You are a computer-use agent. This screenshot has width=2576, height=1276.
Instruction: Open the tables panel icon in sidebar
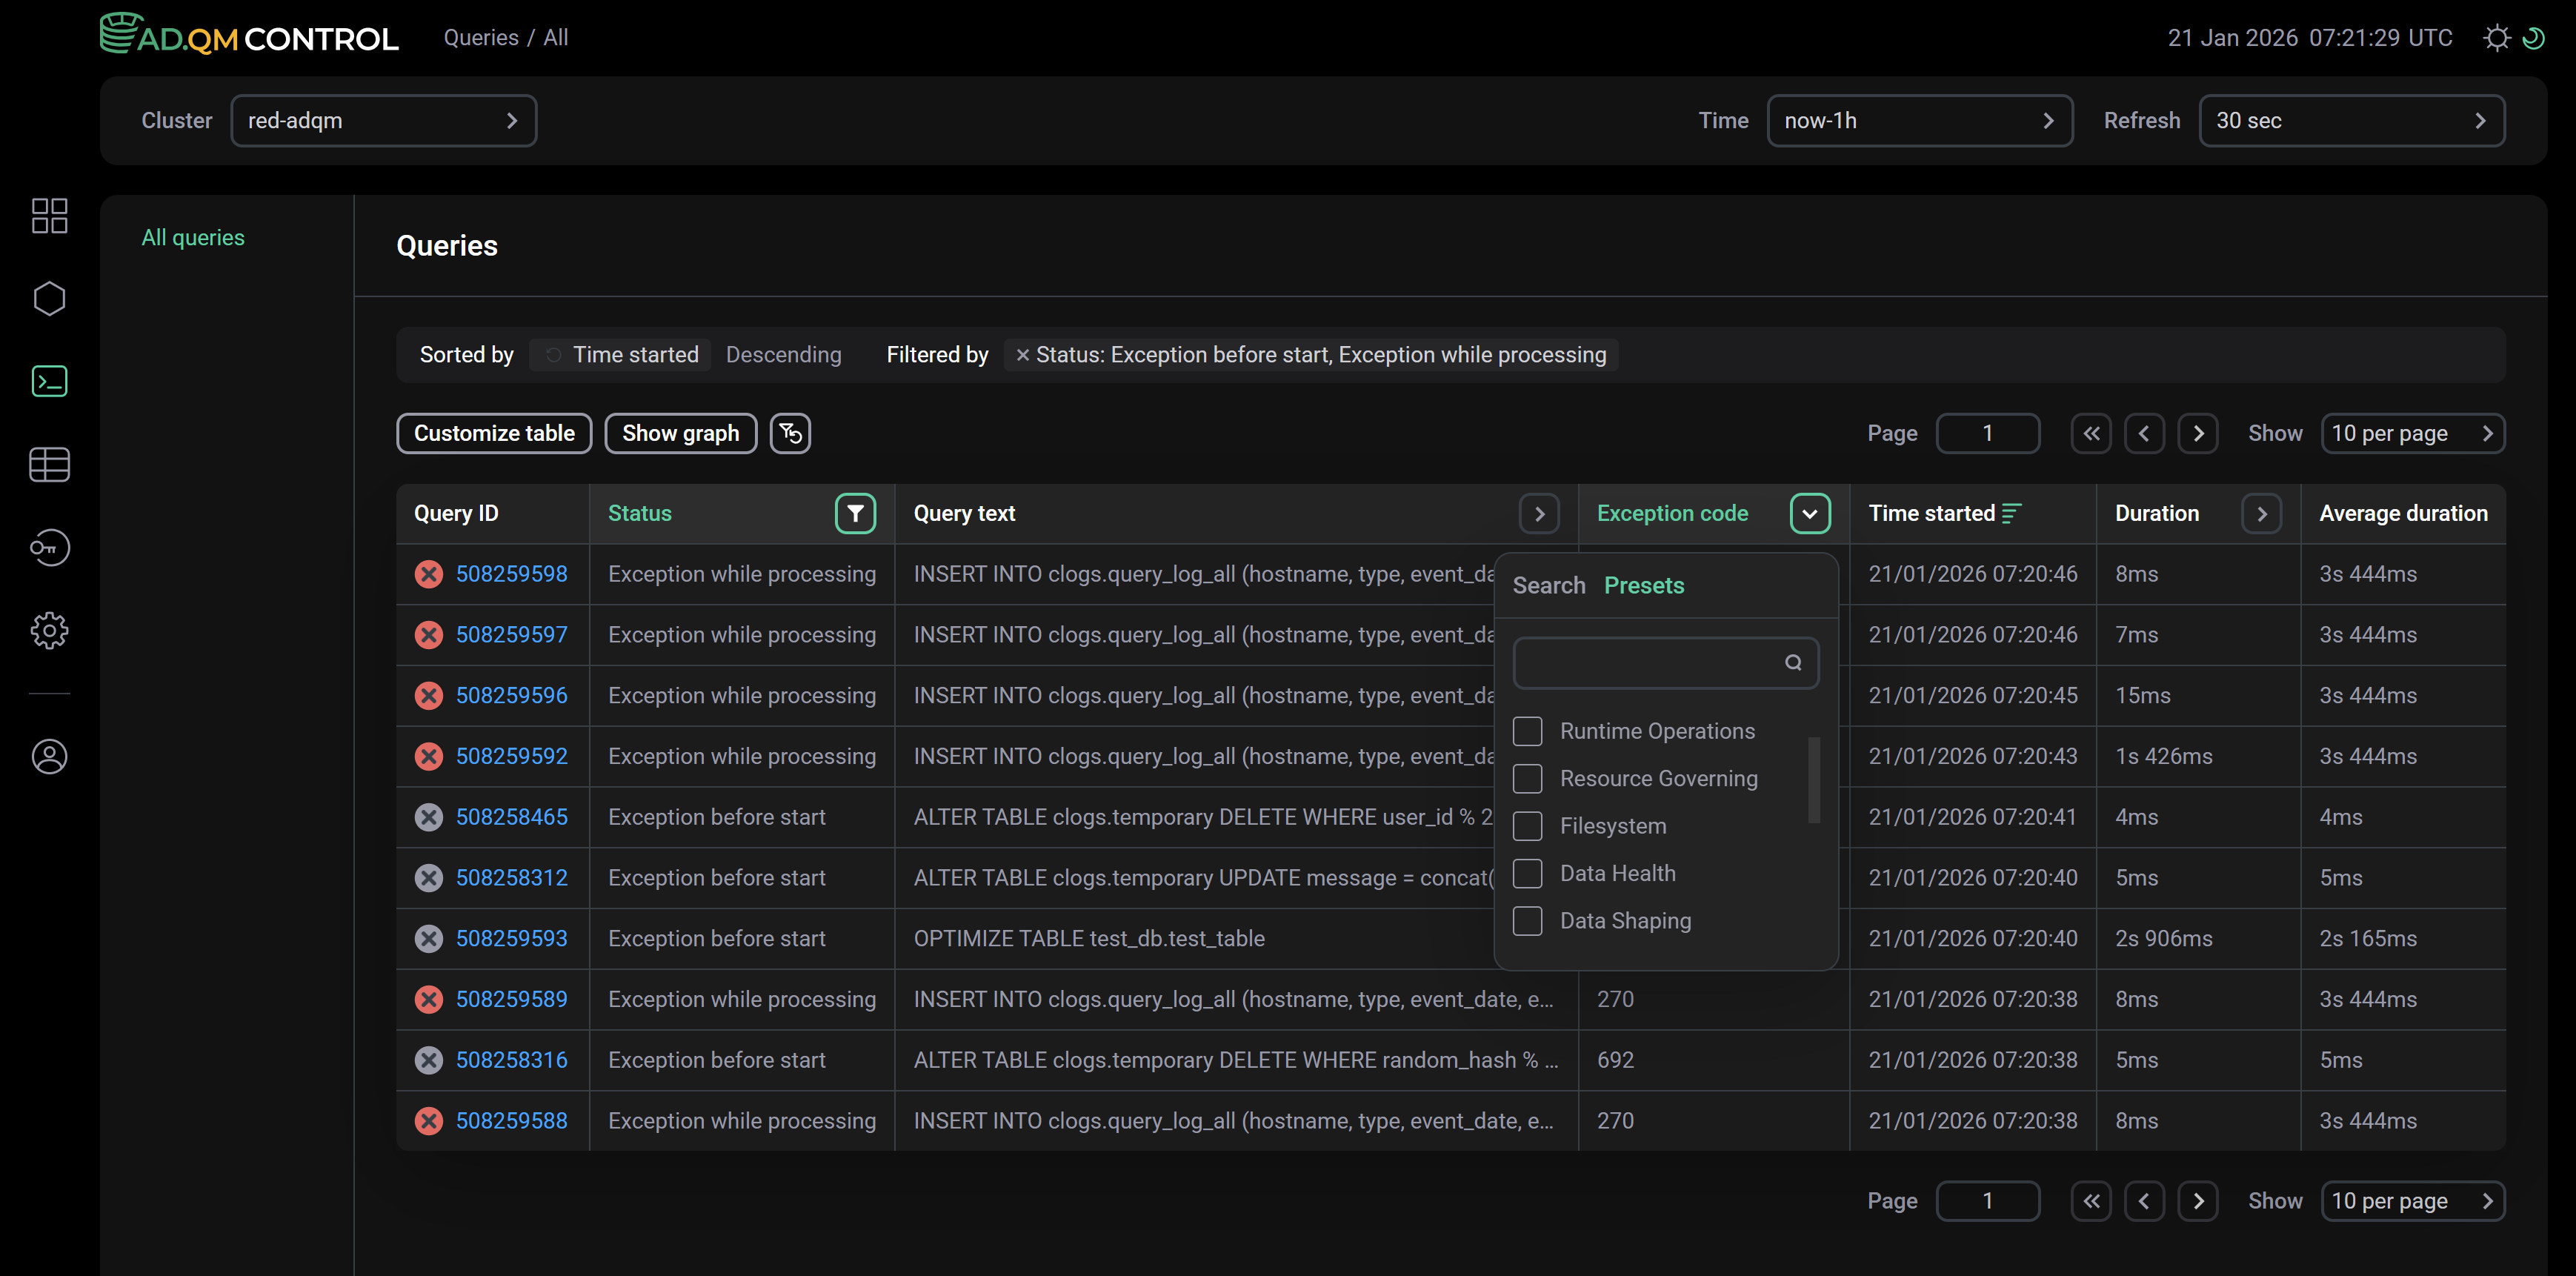pos(49,464)
